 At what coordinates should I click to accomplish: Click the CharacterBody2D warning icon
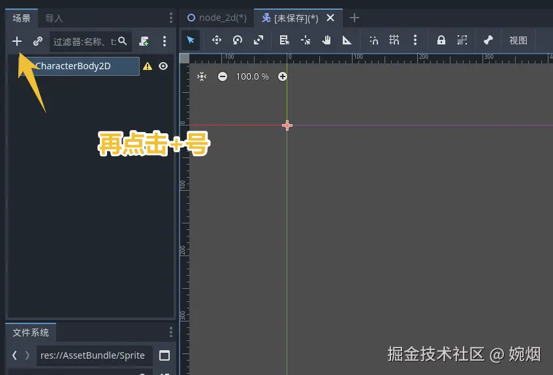(148, 66)
